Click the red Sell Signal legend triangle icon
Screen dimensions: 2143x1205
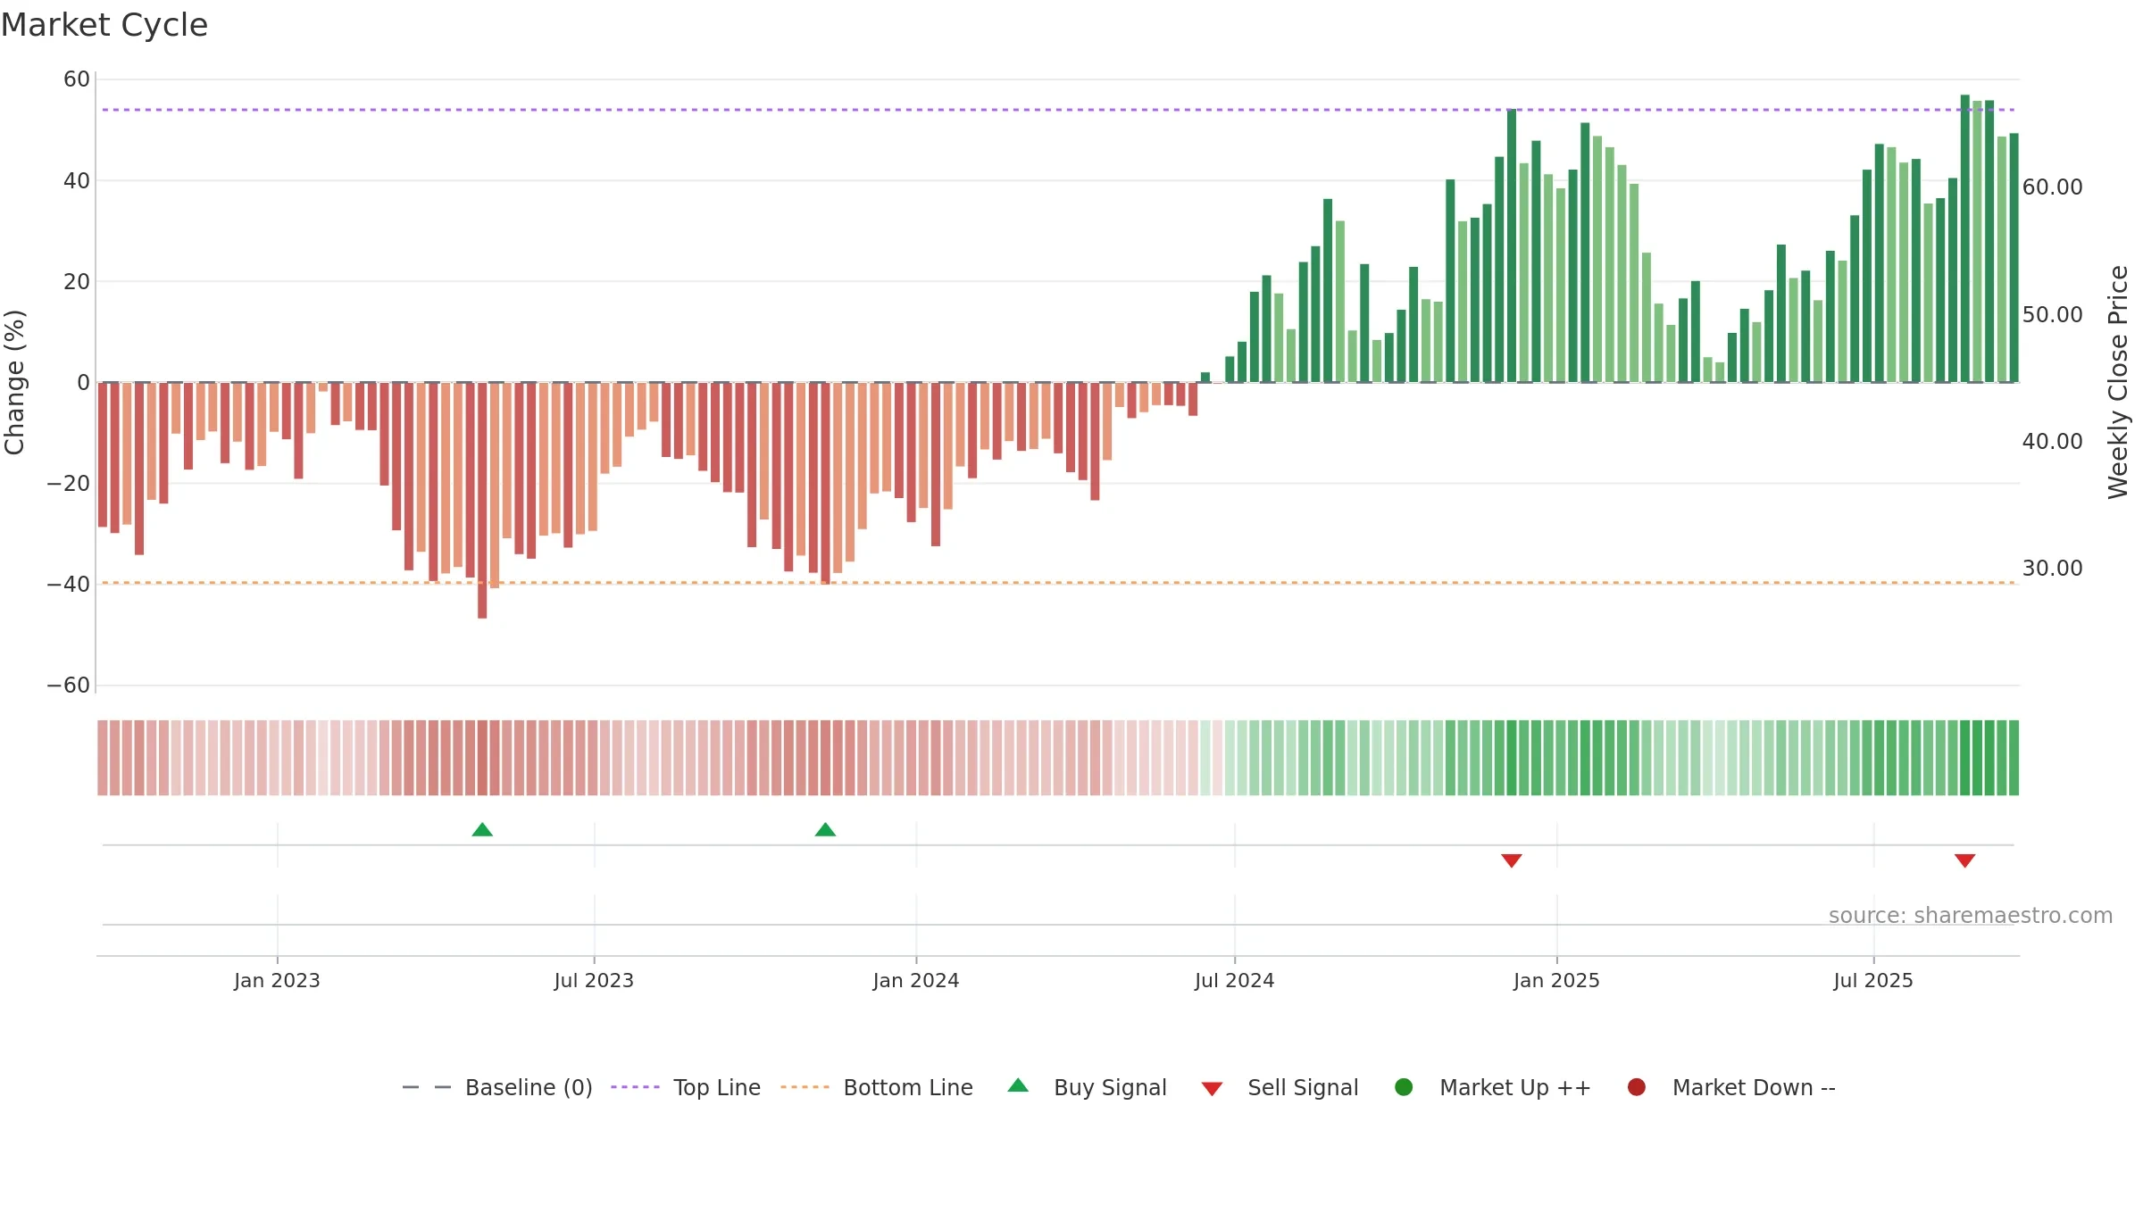(1212, 1089)
